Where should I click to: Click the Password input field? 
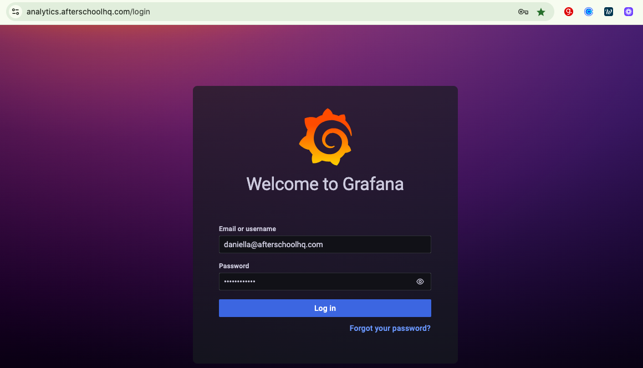point(325,282)
